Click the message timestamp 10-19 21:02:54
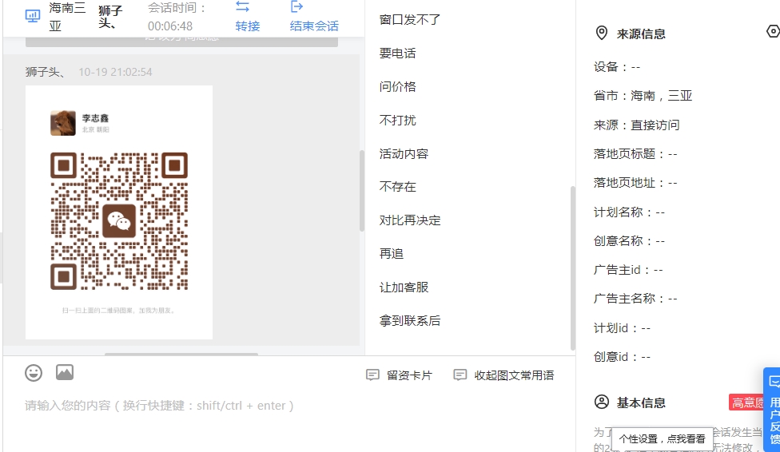This screenshot has height=452, width=780. coord(115,72)
